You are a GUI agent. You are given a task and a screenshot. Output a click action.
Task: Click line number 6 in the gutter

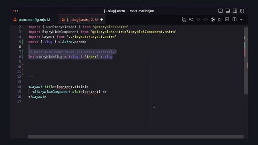(x=20, y=47)
